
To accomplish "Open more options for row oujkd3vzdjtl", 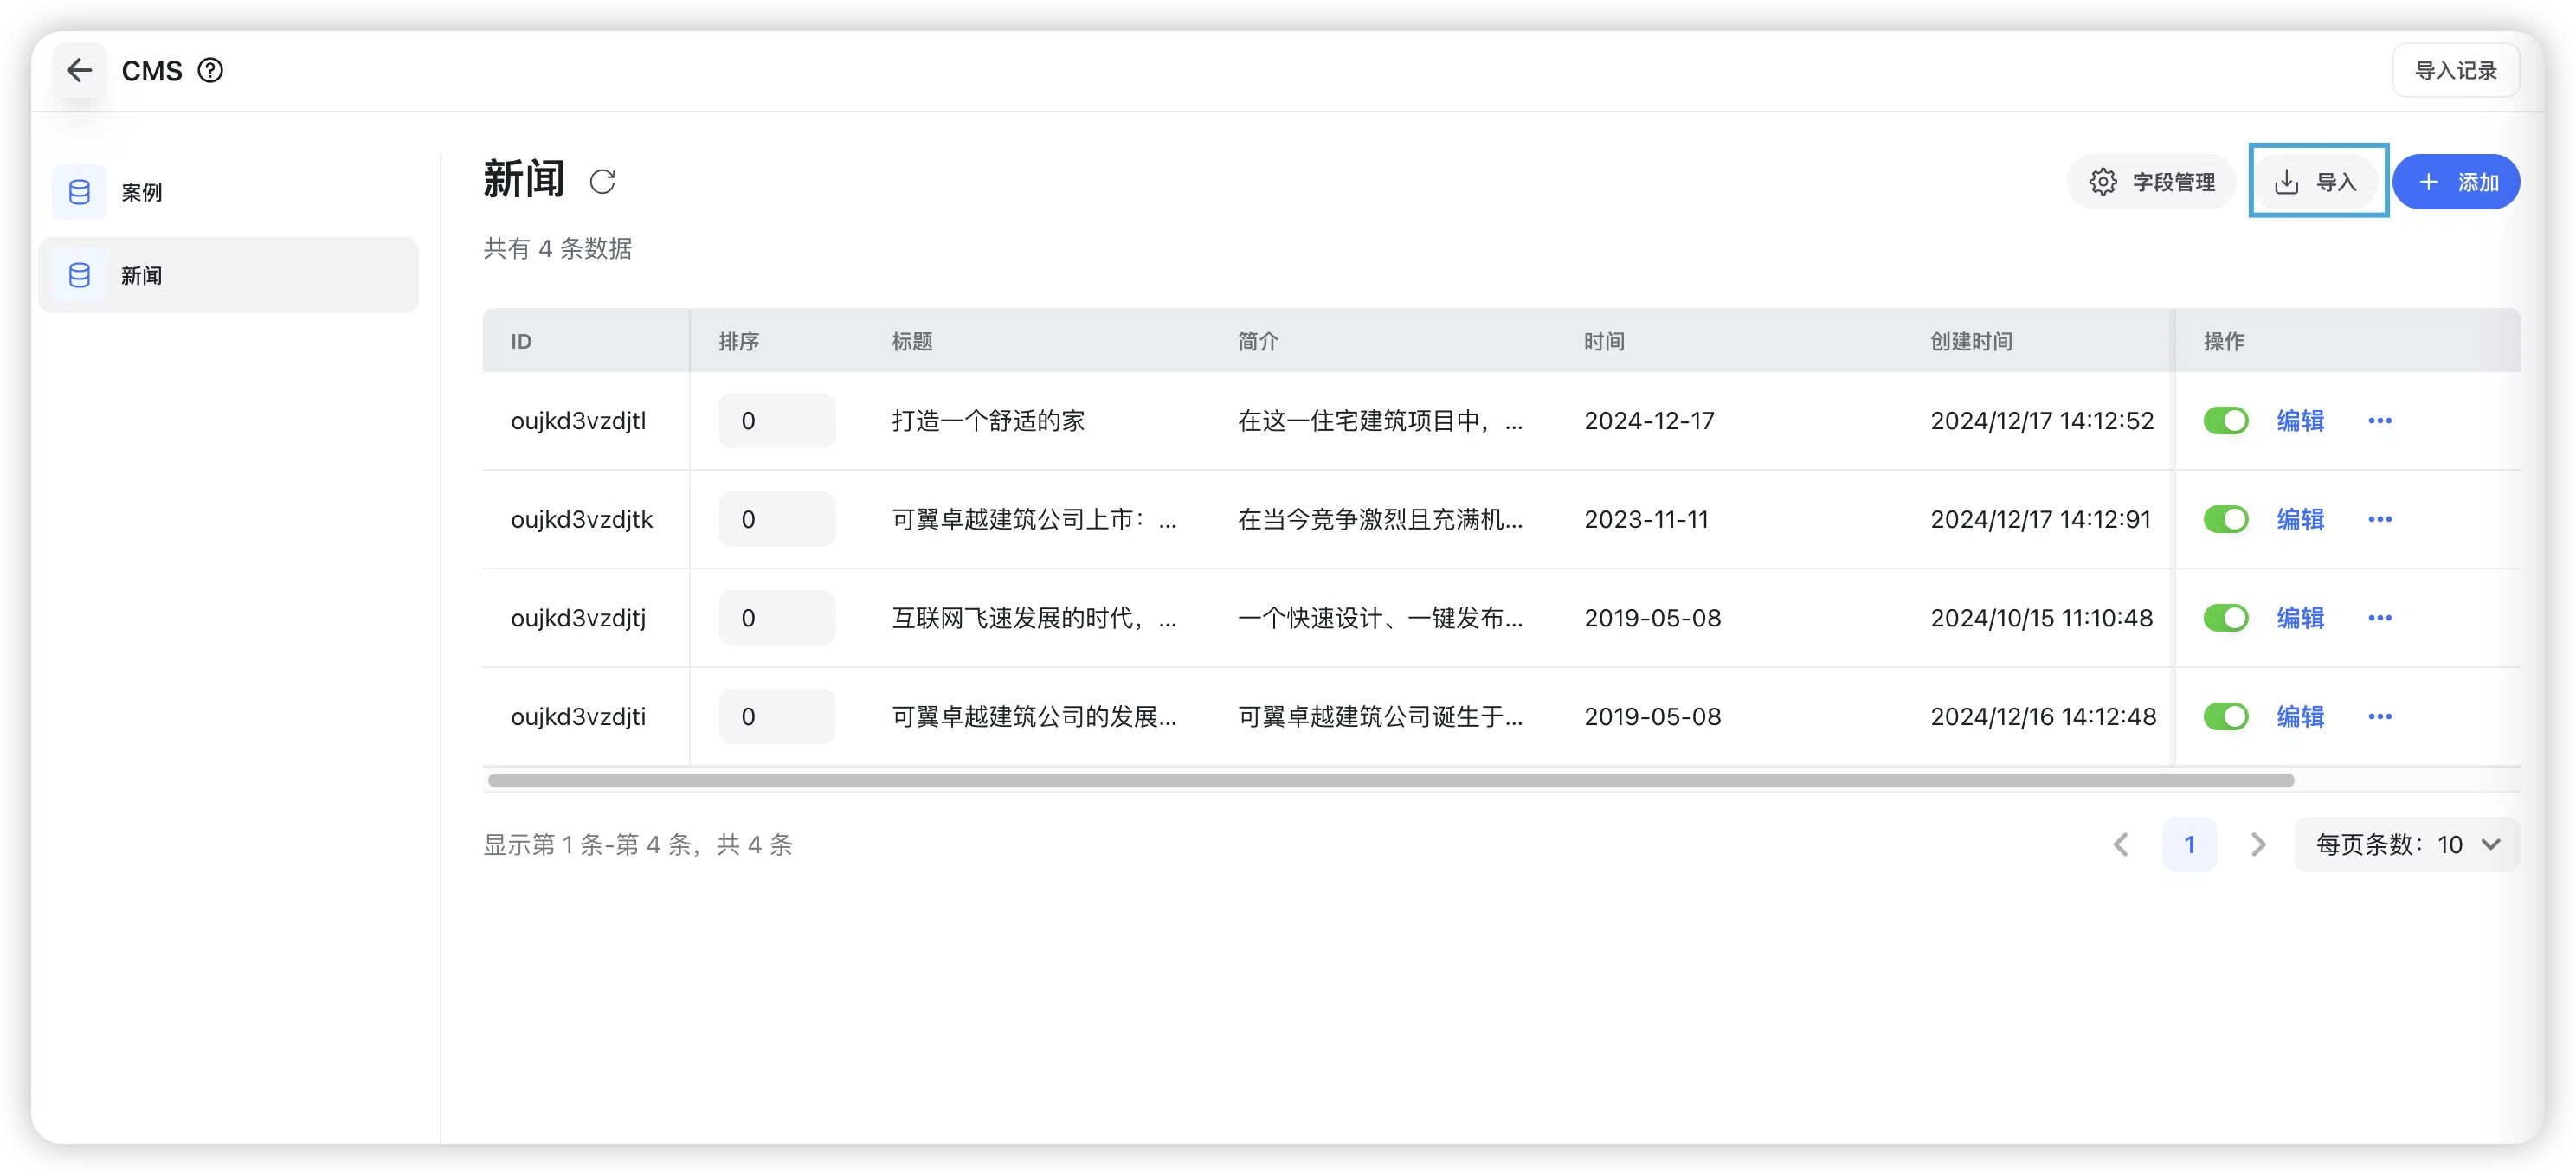I will click(x=2380, y=420).
